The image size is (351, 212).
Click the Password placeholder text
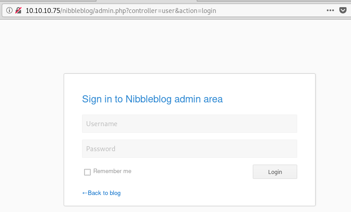[x=101, y=149]
